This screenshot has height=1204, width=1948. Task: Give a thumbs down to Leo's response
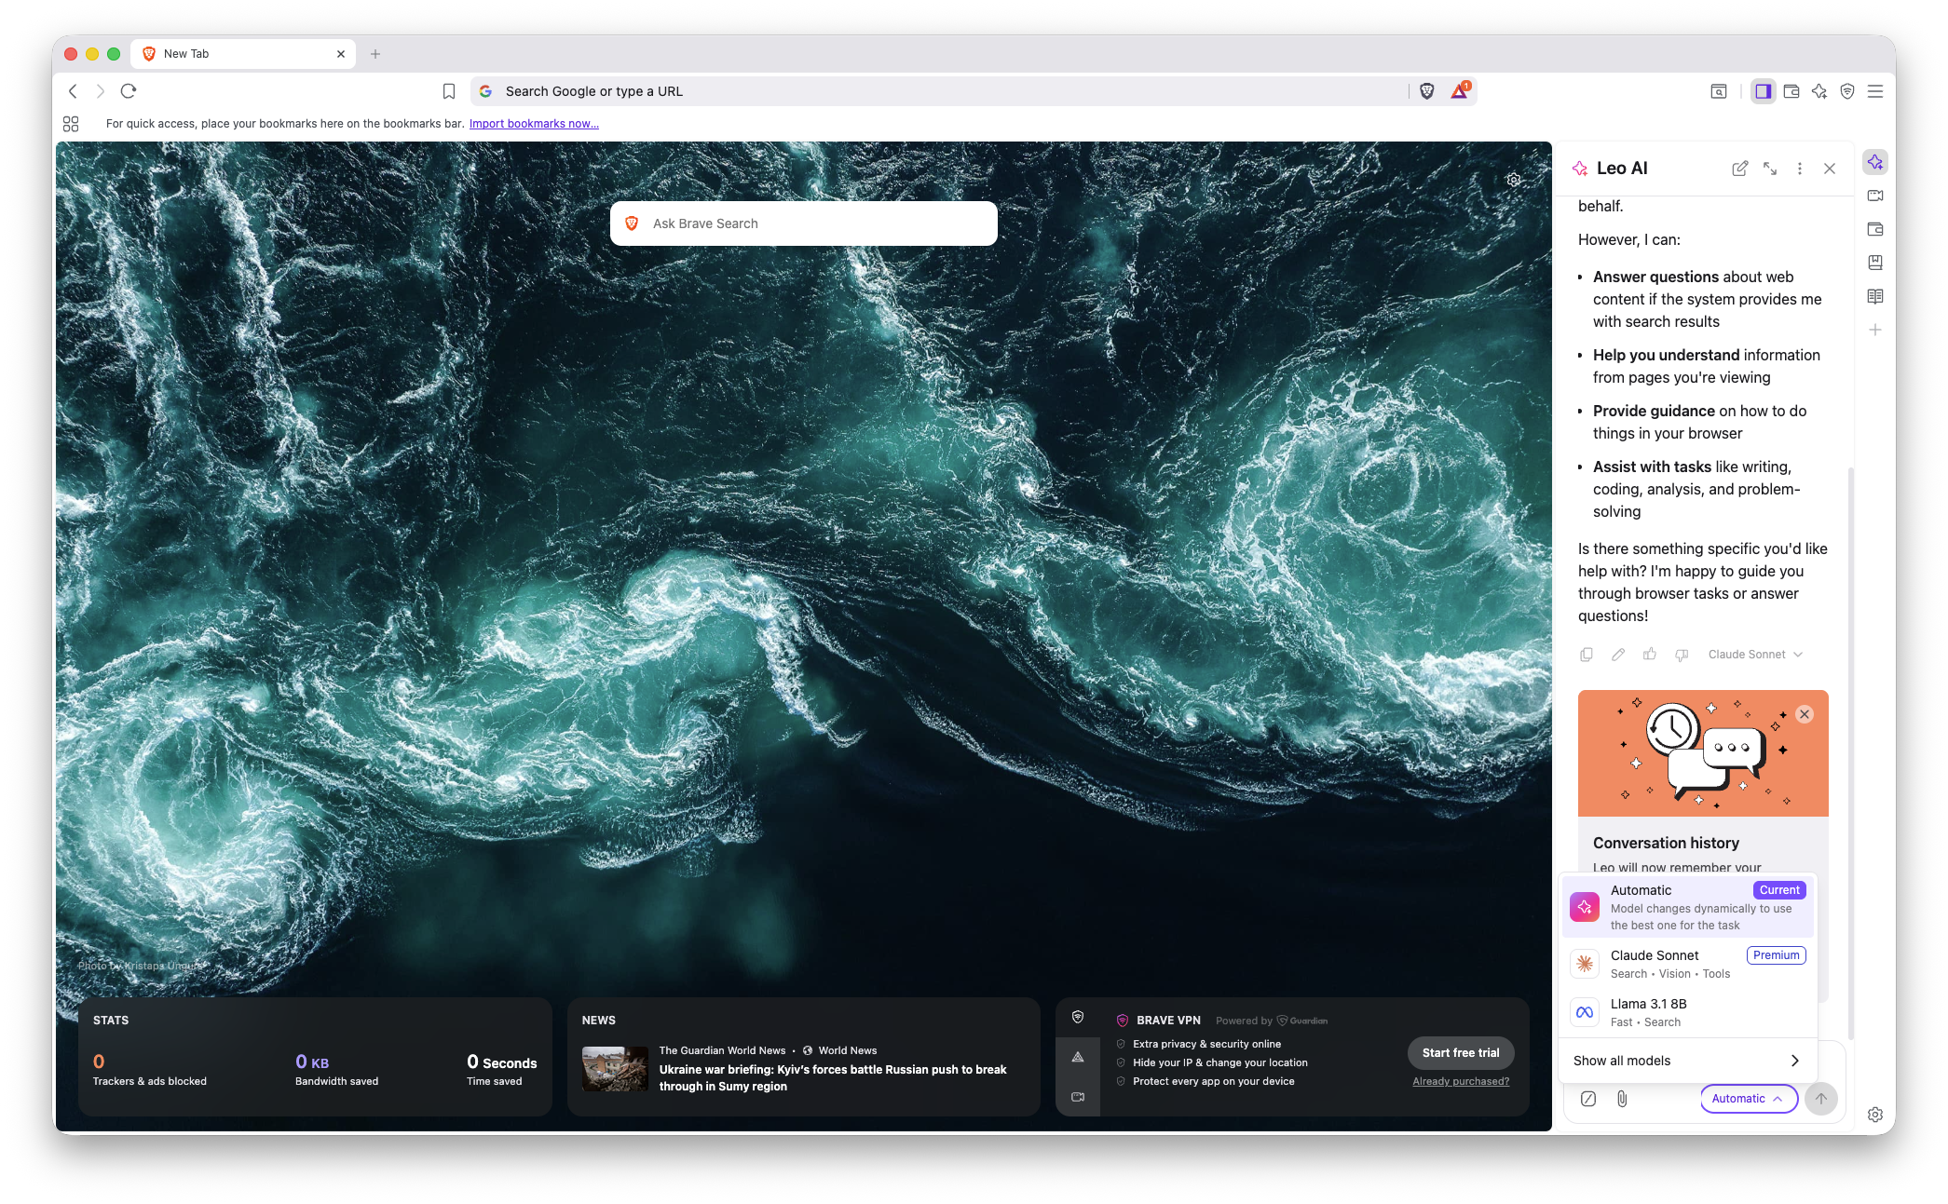(1681, 655)
